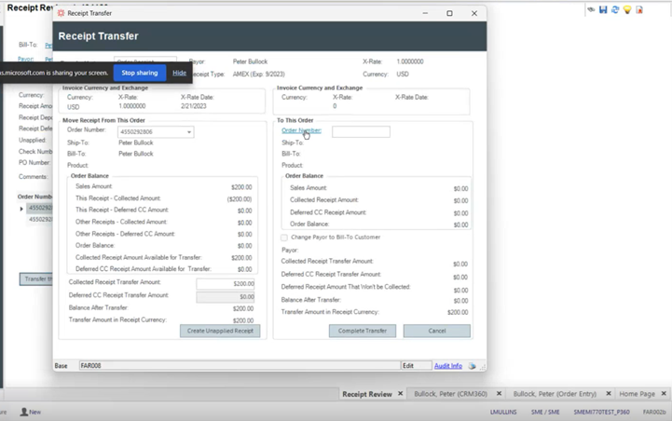This screenshot has height=421, width=672.
Task: Expand the order row arrow in Order Number grid
Action: click(22, 209)
